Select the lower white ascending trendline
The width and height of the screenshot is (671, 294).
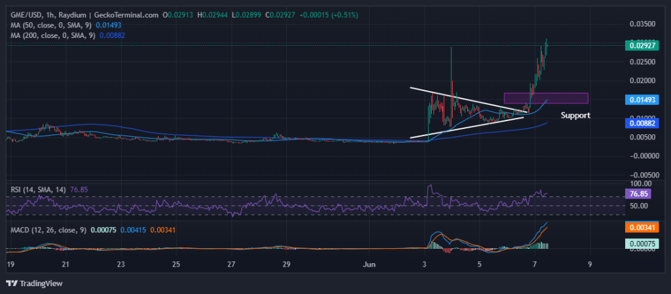coord(467,128)
